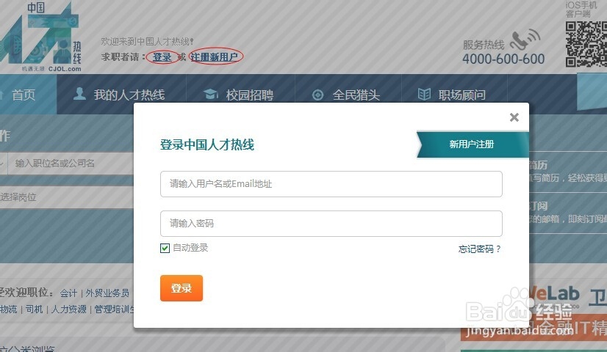The width and height of the screenshot is (607, 352).
Task: Click the 登录中国人才热线 dialog title
Action: tap(207, 144)
